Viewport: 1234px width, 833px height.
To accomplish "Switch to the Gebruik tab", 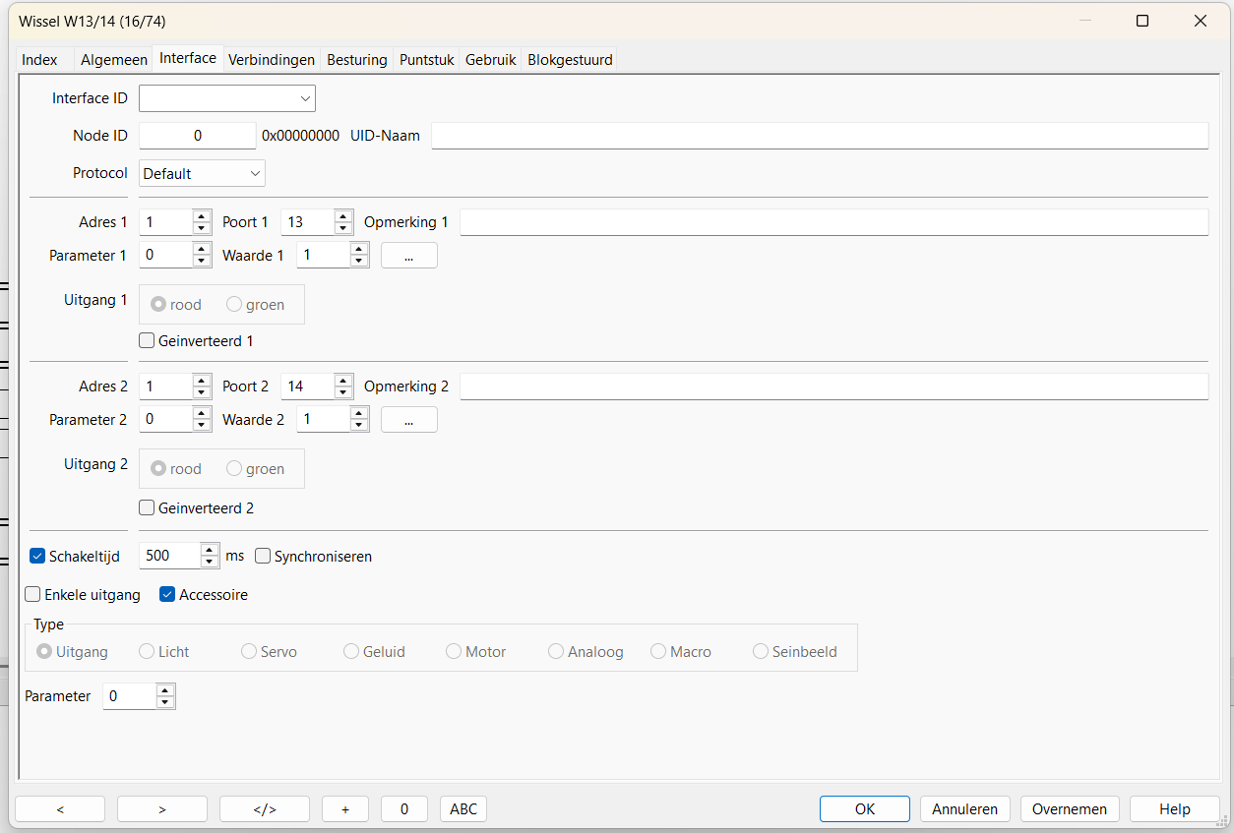I will point(491,59).
